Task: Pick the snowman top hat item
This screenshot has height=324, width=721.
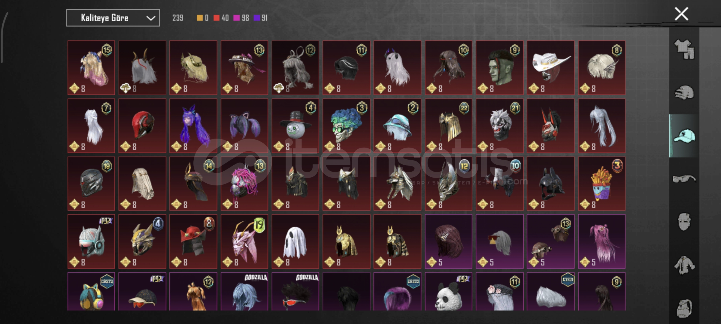Action: point(295,126)
